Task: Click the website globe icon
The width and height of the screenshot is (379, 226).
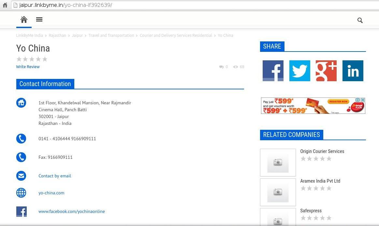Action: [x=21, y=193]
